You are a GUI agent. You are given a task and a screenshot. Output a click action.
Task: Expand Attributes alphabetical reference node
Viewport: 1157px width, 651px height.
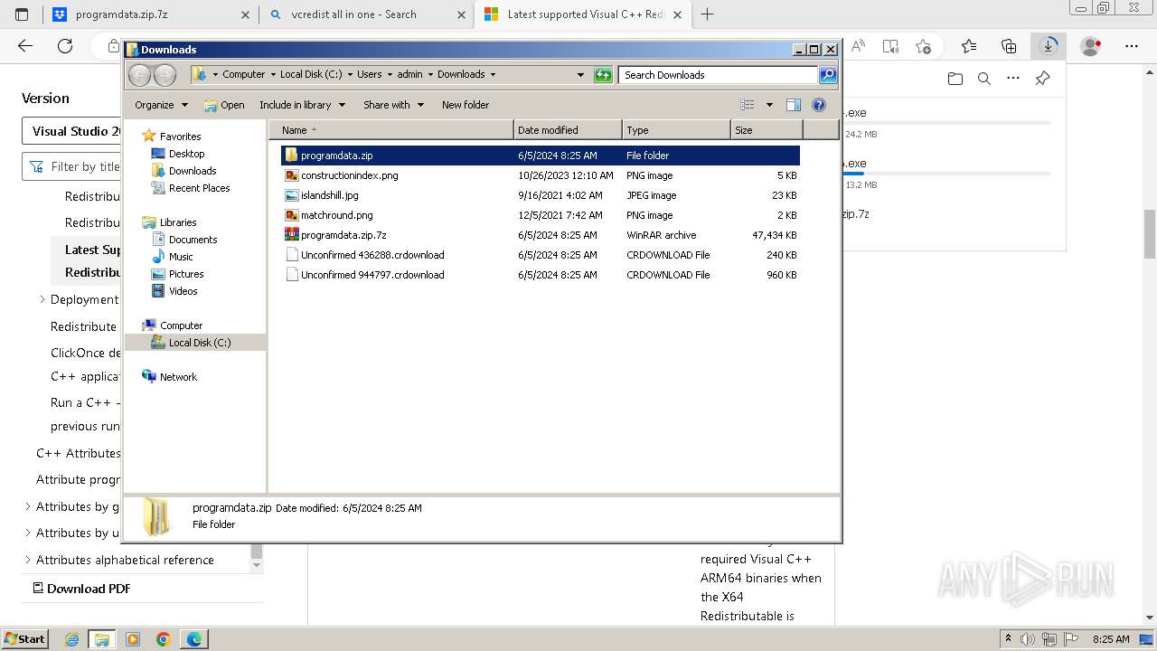point(27,560)
